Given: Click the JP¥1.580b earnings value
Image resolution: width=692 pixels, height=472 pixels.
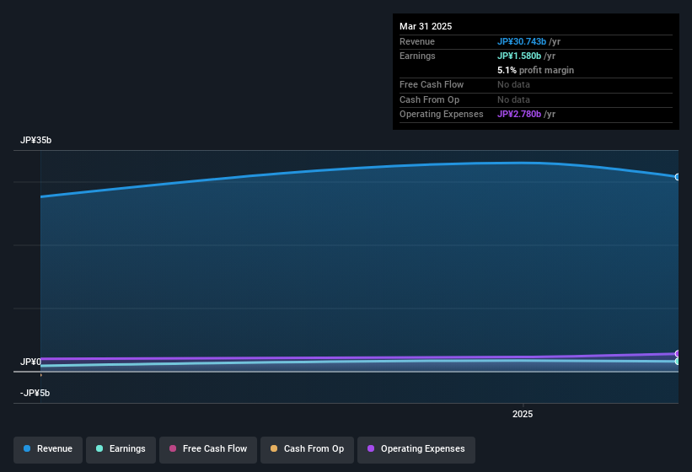Looking at the screenshot, I should 519,56.
